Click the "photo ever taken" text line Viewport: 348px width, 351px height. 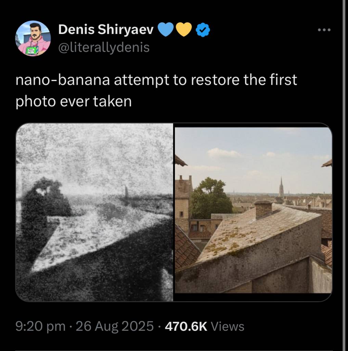click(x=74, y=102)
